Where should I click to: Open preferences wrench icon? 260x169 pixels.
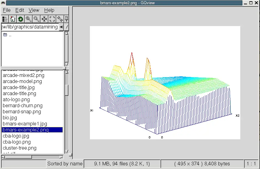pyautogui.click(x=60, y=19)
